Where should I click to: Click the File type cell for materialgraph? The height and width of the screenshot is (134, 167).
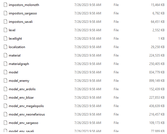[x=116, y=64]
